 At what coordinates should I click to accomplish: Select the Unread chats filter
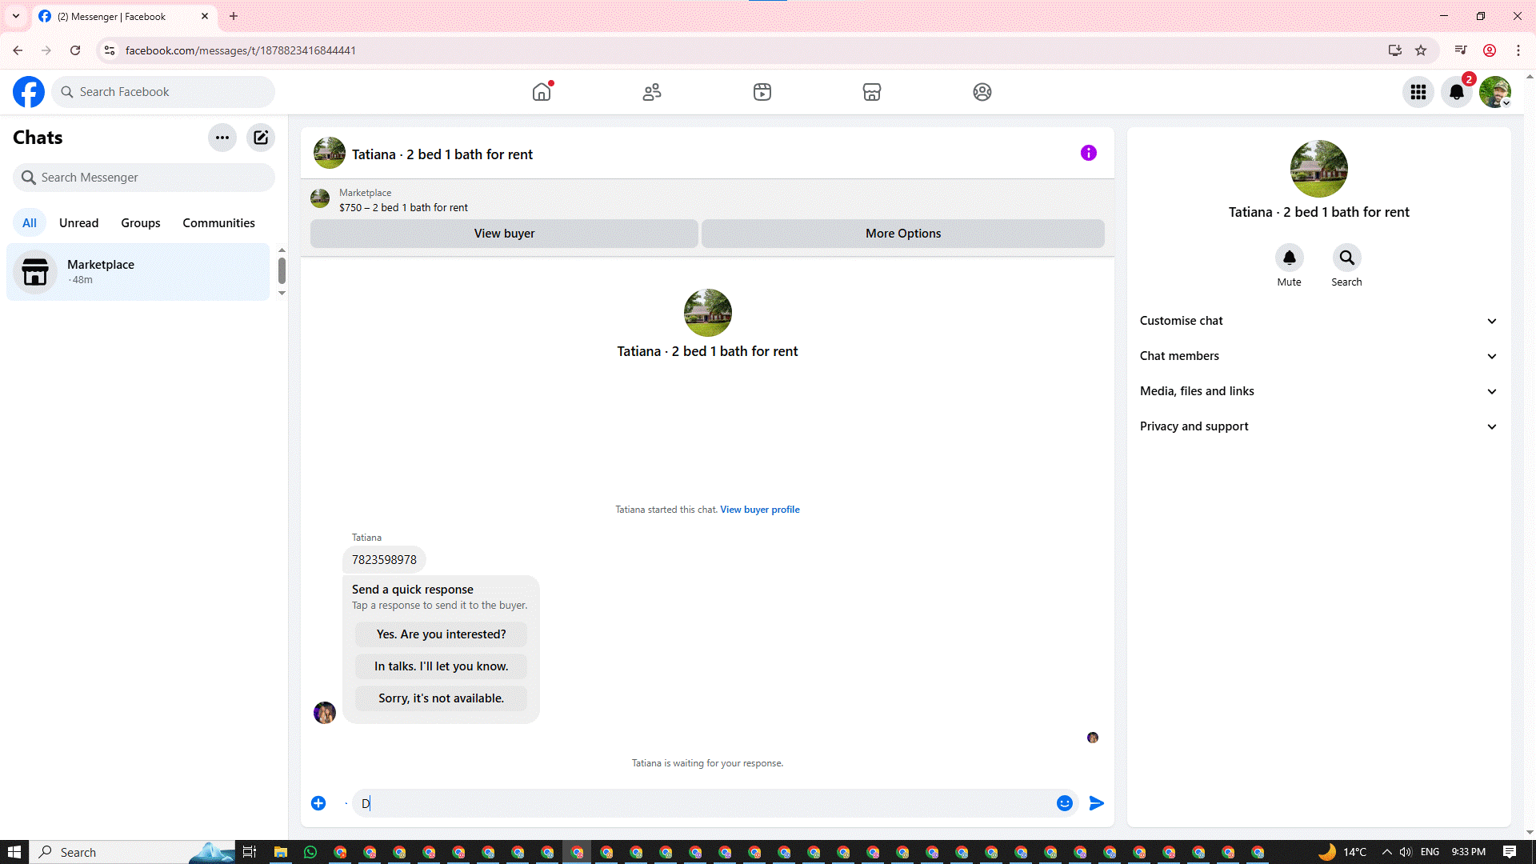point(78,223)
